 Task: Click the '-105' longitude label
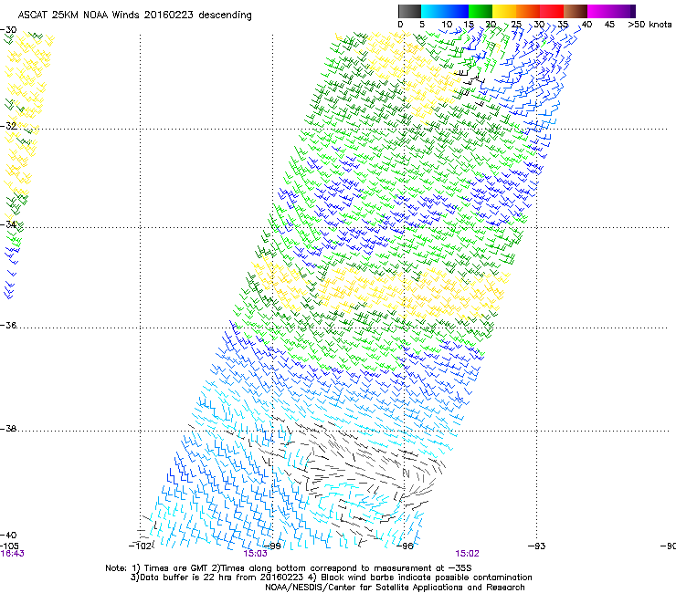coord(9,546)
